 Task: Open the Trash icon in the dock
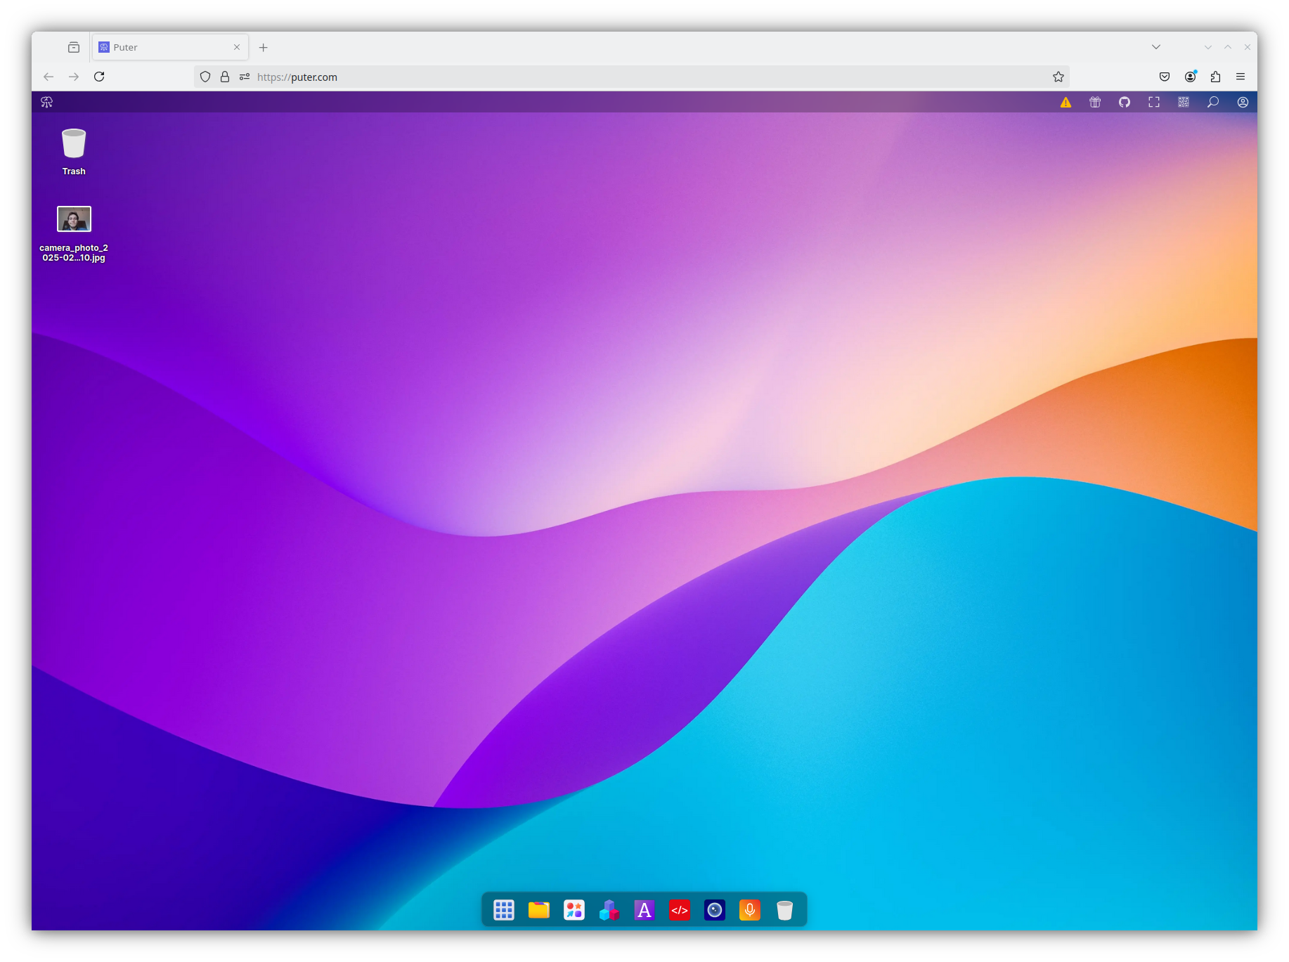pos(785,910)
